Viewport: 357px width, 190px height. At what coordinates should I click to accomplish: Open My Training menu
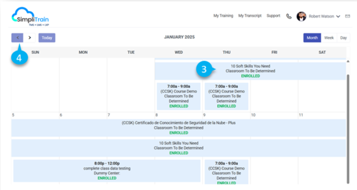tap(223, 16)
